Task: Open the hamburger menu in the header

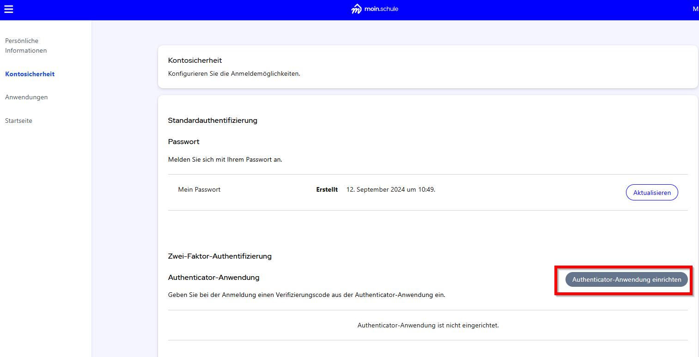Action: point(8,9)
